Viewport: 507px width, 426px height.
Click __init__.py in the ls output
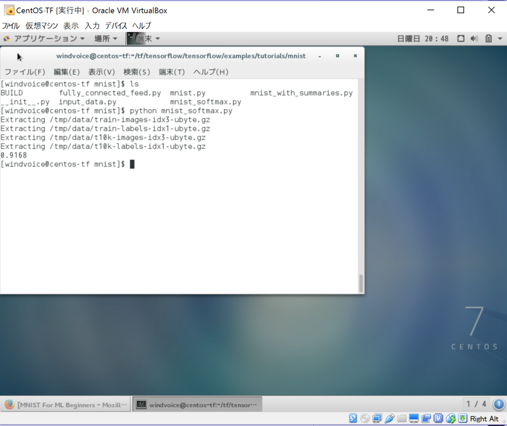[25, 102]
